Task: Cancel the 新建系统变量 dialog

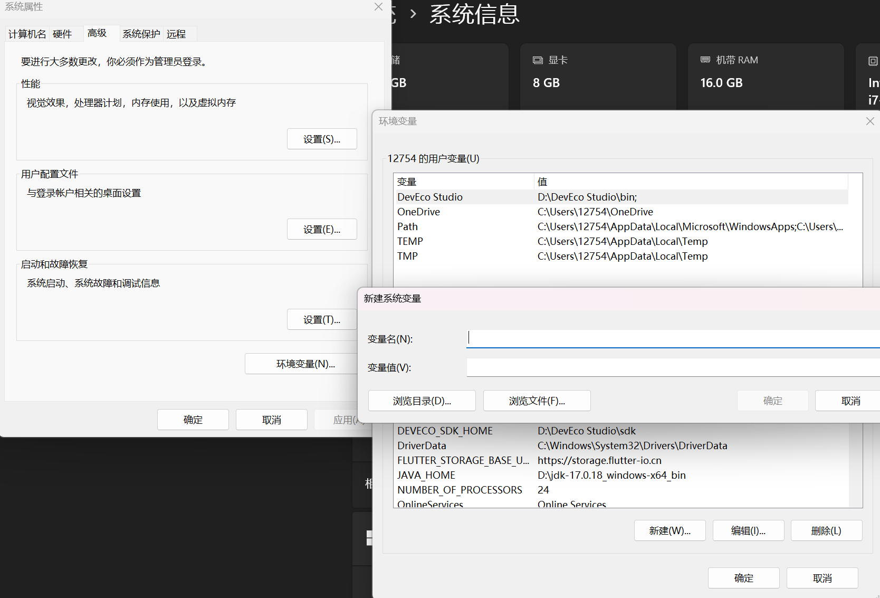Action: (847, 401)
